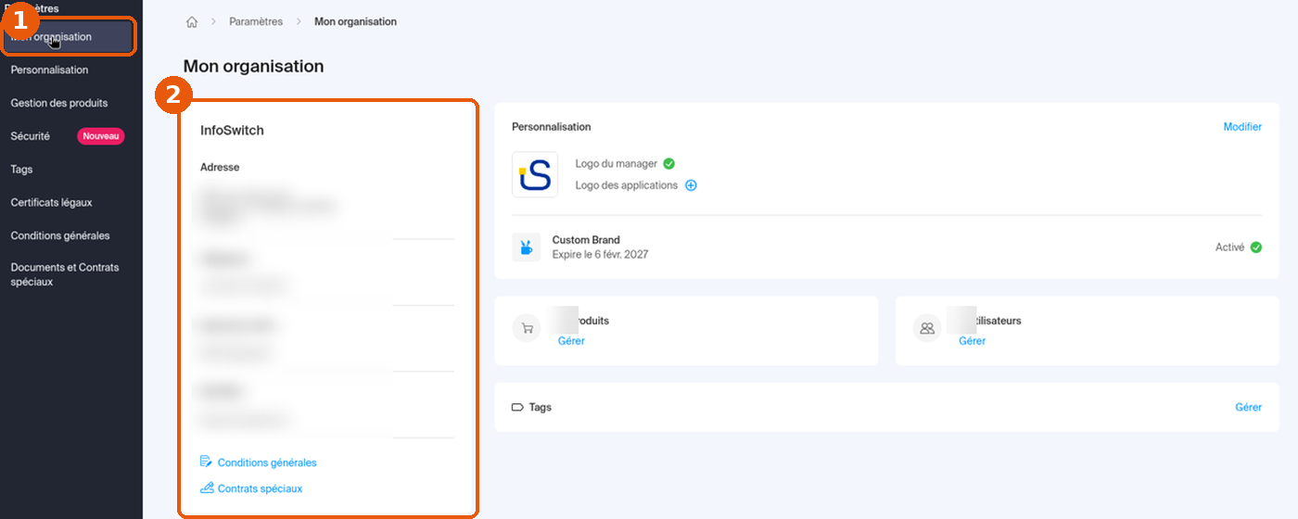Click the Mon organisation breadcrumb text
The width and height of the screenshot is (1298, 519).
[x=355, y=21]
